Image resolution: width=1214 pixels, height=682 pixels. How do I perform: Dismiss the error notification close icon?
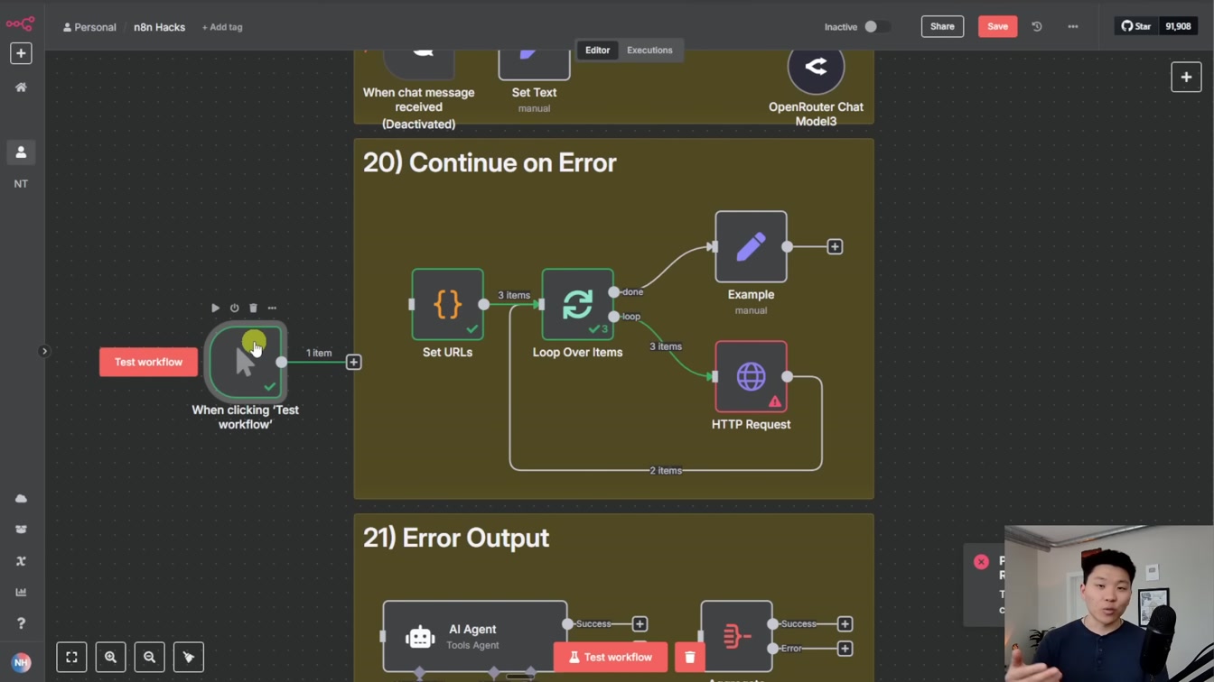click(x=981, y=561)
